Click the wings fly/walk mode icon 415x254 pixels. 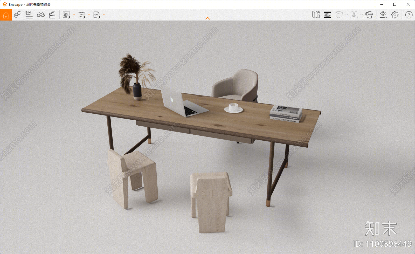tap(354, 15)
